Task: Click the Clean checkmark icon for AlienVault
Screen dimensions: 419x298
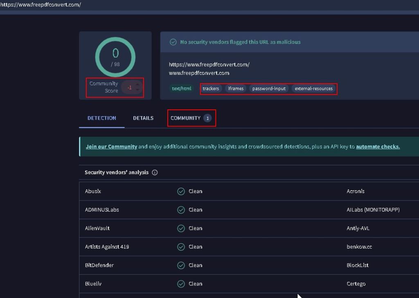Action: point(181,229)
